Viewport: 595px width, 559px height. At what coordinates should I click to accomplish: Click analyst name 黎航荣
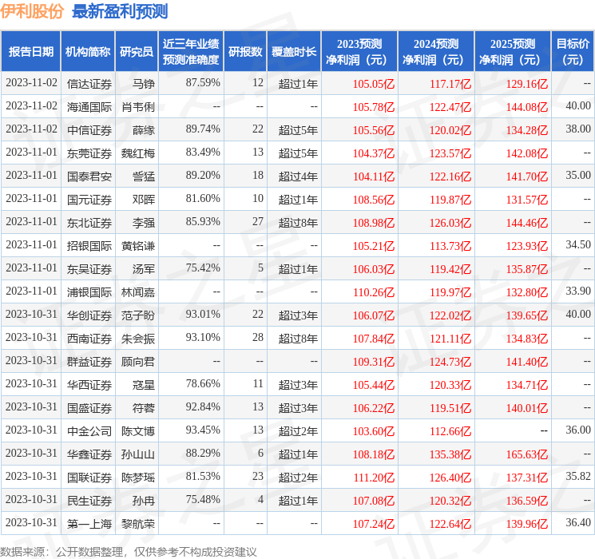tap(138, 523)
